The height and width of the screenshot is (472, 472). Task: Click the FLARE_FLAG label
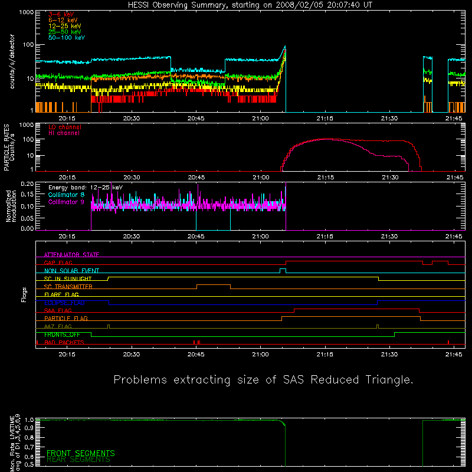[x=61, y=294]
